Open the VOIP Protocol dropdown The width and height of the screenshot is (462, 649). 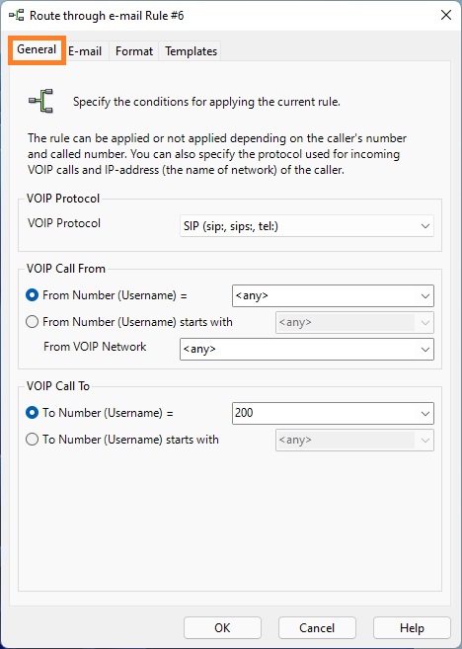click(307, 226)
